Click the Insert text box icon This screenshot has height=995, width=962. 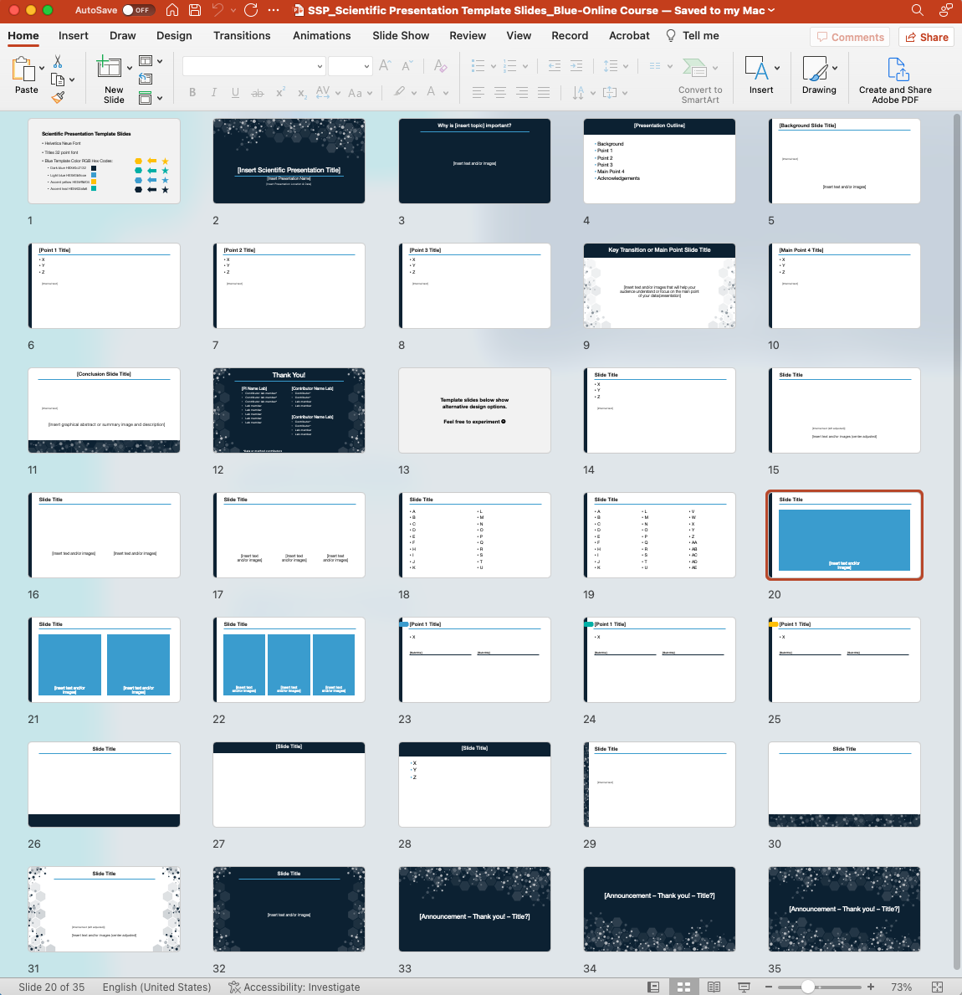coord(756,67)
